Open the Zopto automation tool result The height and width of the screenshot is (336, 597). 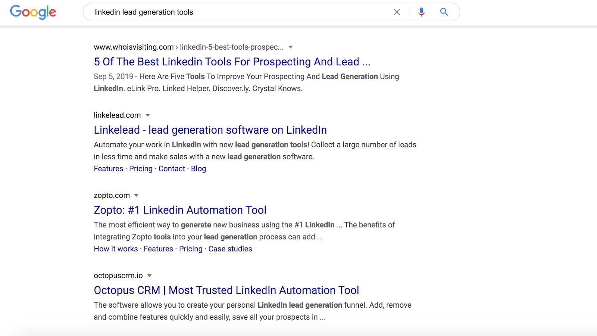click(x=180, y=210)
